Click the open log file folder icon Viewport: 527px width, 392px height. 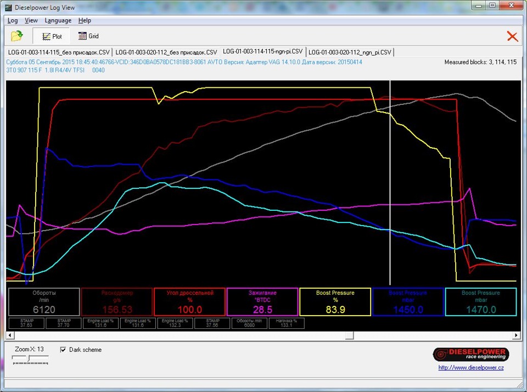pyautogui.click(x=17, y=36)
